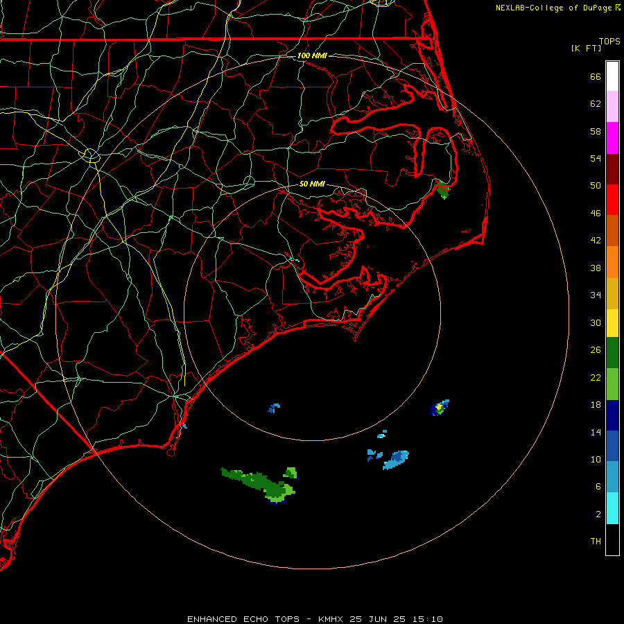Click the green echo near Outer Banks
The height and width of the screenshot is (624, 624).
[x=443, y=191]
